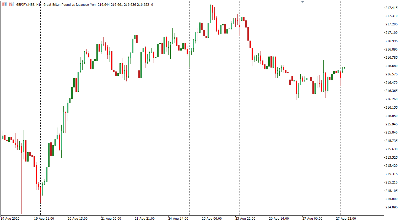Click the 24 Aug 14:00 time axis label
This screenshot has height=222, width=401.
178,219
